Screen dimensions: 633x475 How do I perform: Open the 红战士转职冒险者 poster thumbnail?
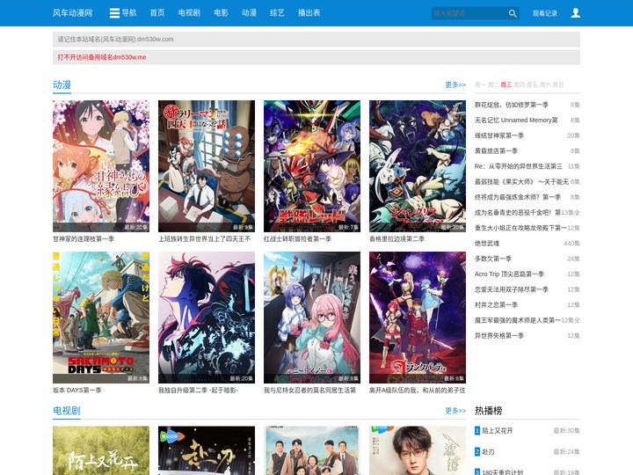312,166
